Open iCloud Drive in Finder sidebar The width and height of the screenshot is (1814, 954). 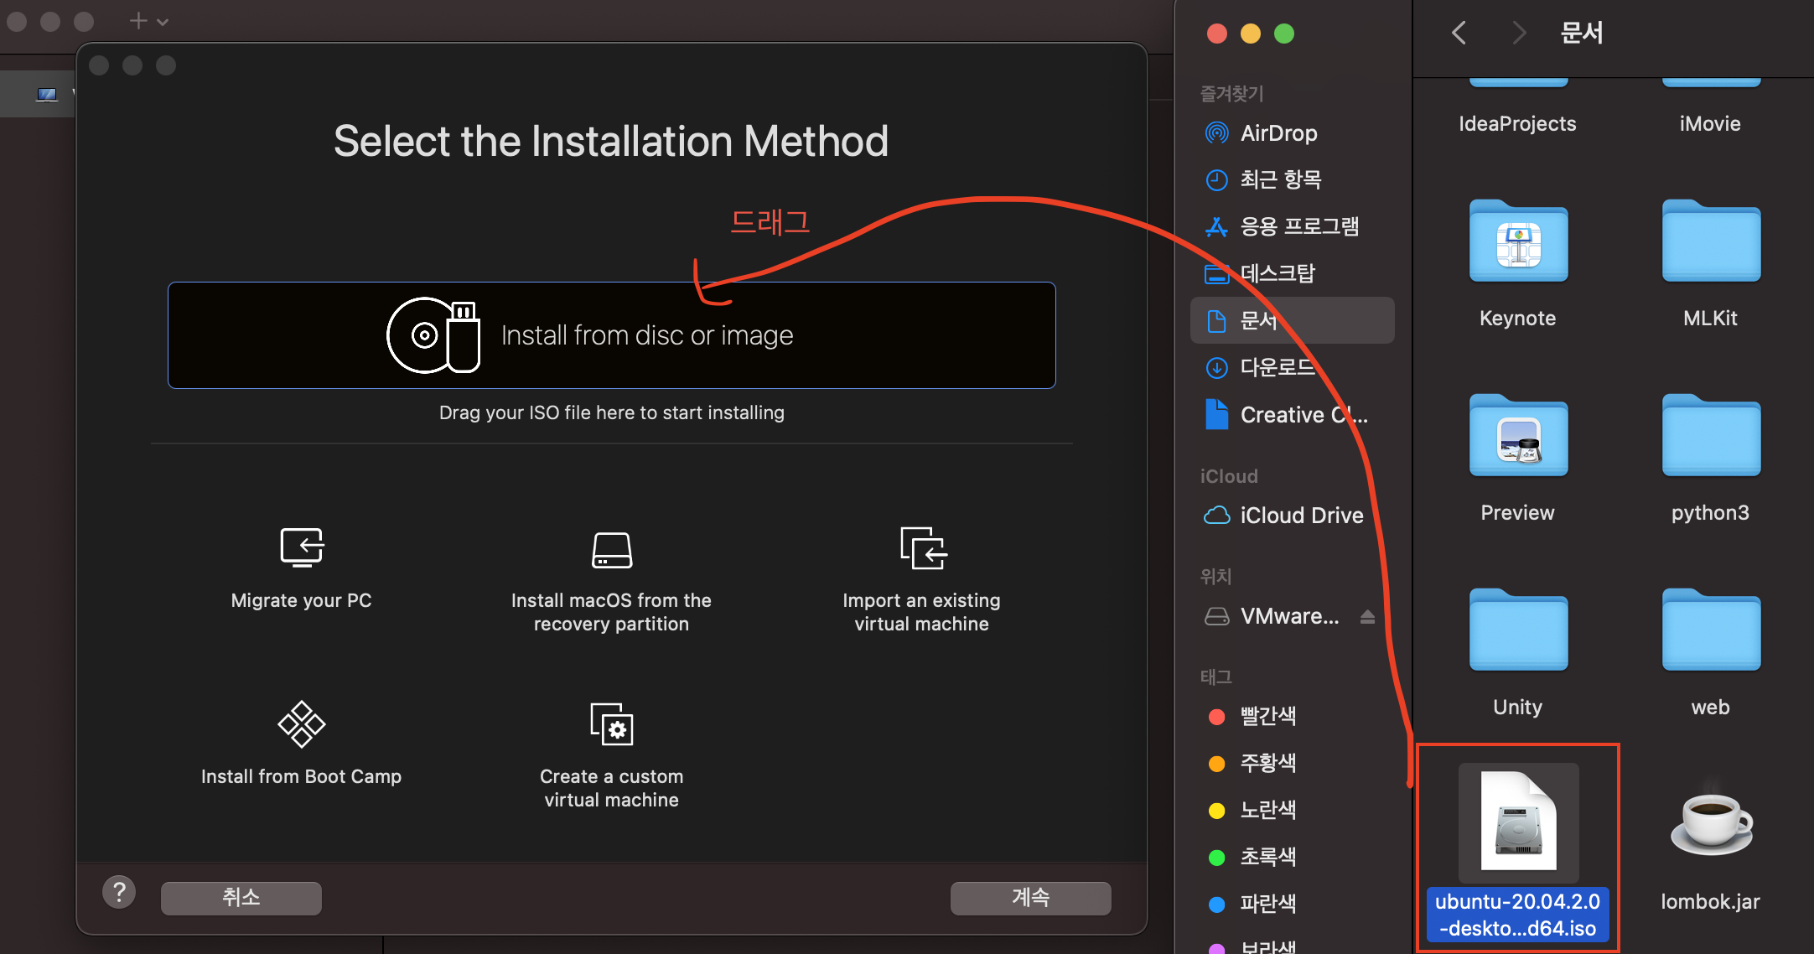[x=1301, y=516]
